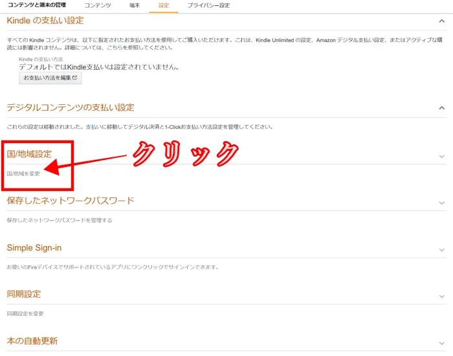Click the external link icon on お支払い方法を編集
The height and width of the screenshot is (356, 453).
coord(75,78)
